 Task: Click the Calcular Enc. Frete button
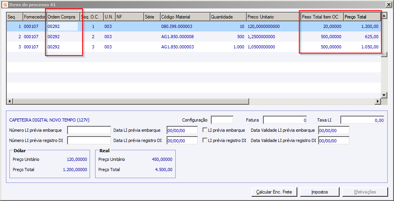[274, 192]
